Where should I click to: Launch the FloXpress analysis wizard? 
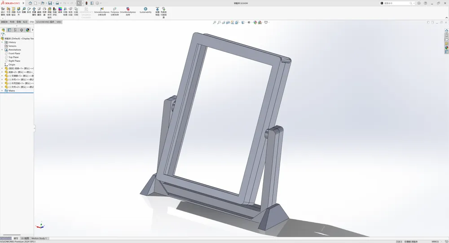pos(115,12)
